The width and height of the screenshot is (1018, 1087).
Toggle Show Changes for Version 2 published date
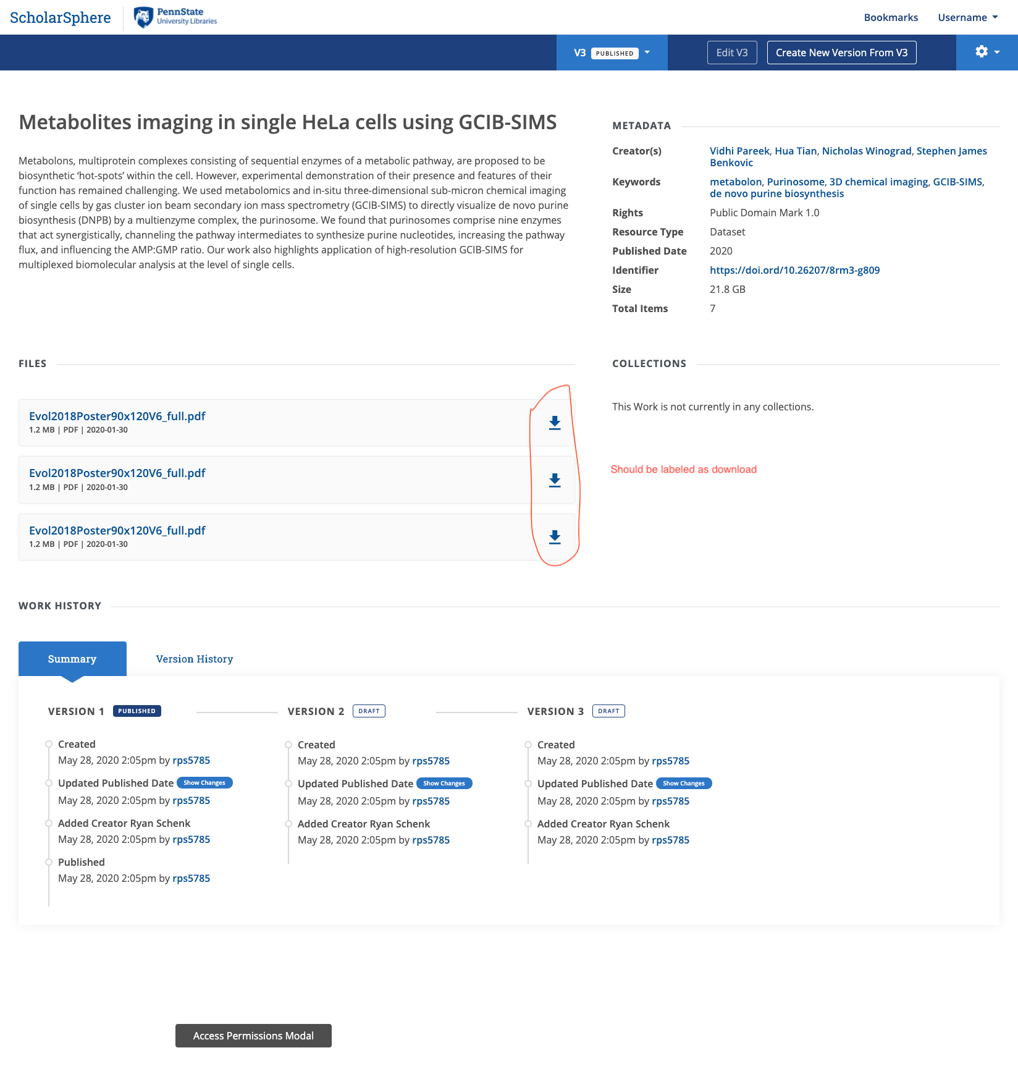click(444, 783)
